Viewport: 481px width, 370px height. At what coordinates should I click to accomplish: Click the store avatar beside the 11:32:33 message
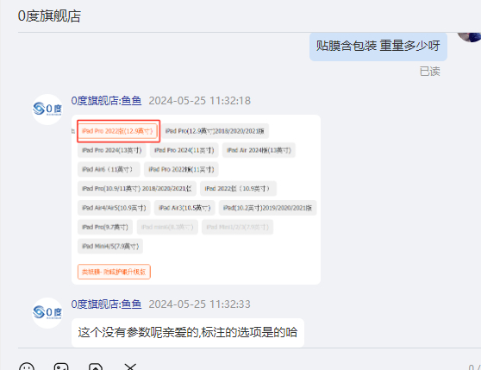pyautogui.click(x=47, y=313)
